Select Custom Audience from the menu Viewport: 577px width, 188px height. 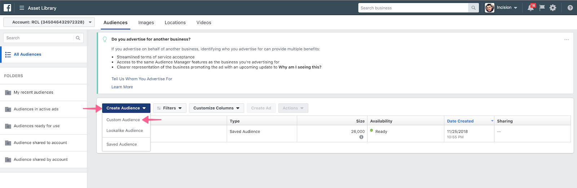[x=123, y=120]
